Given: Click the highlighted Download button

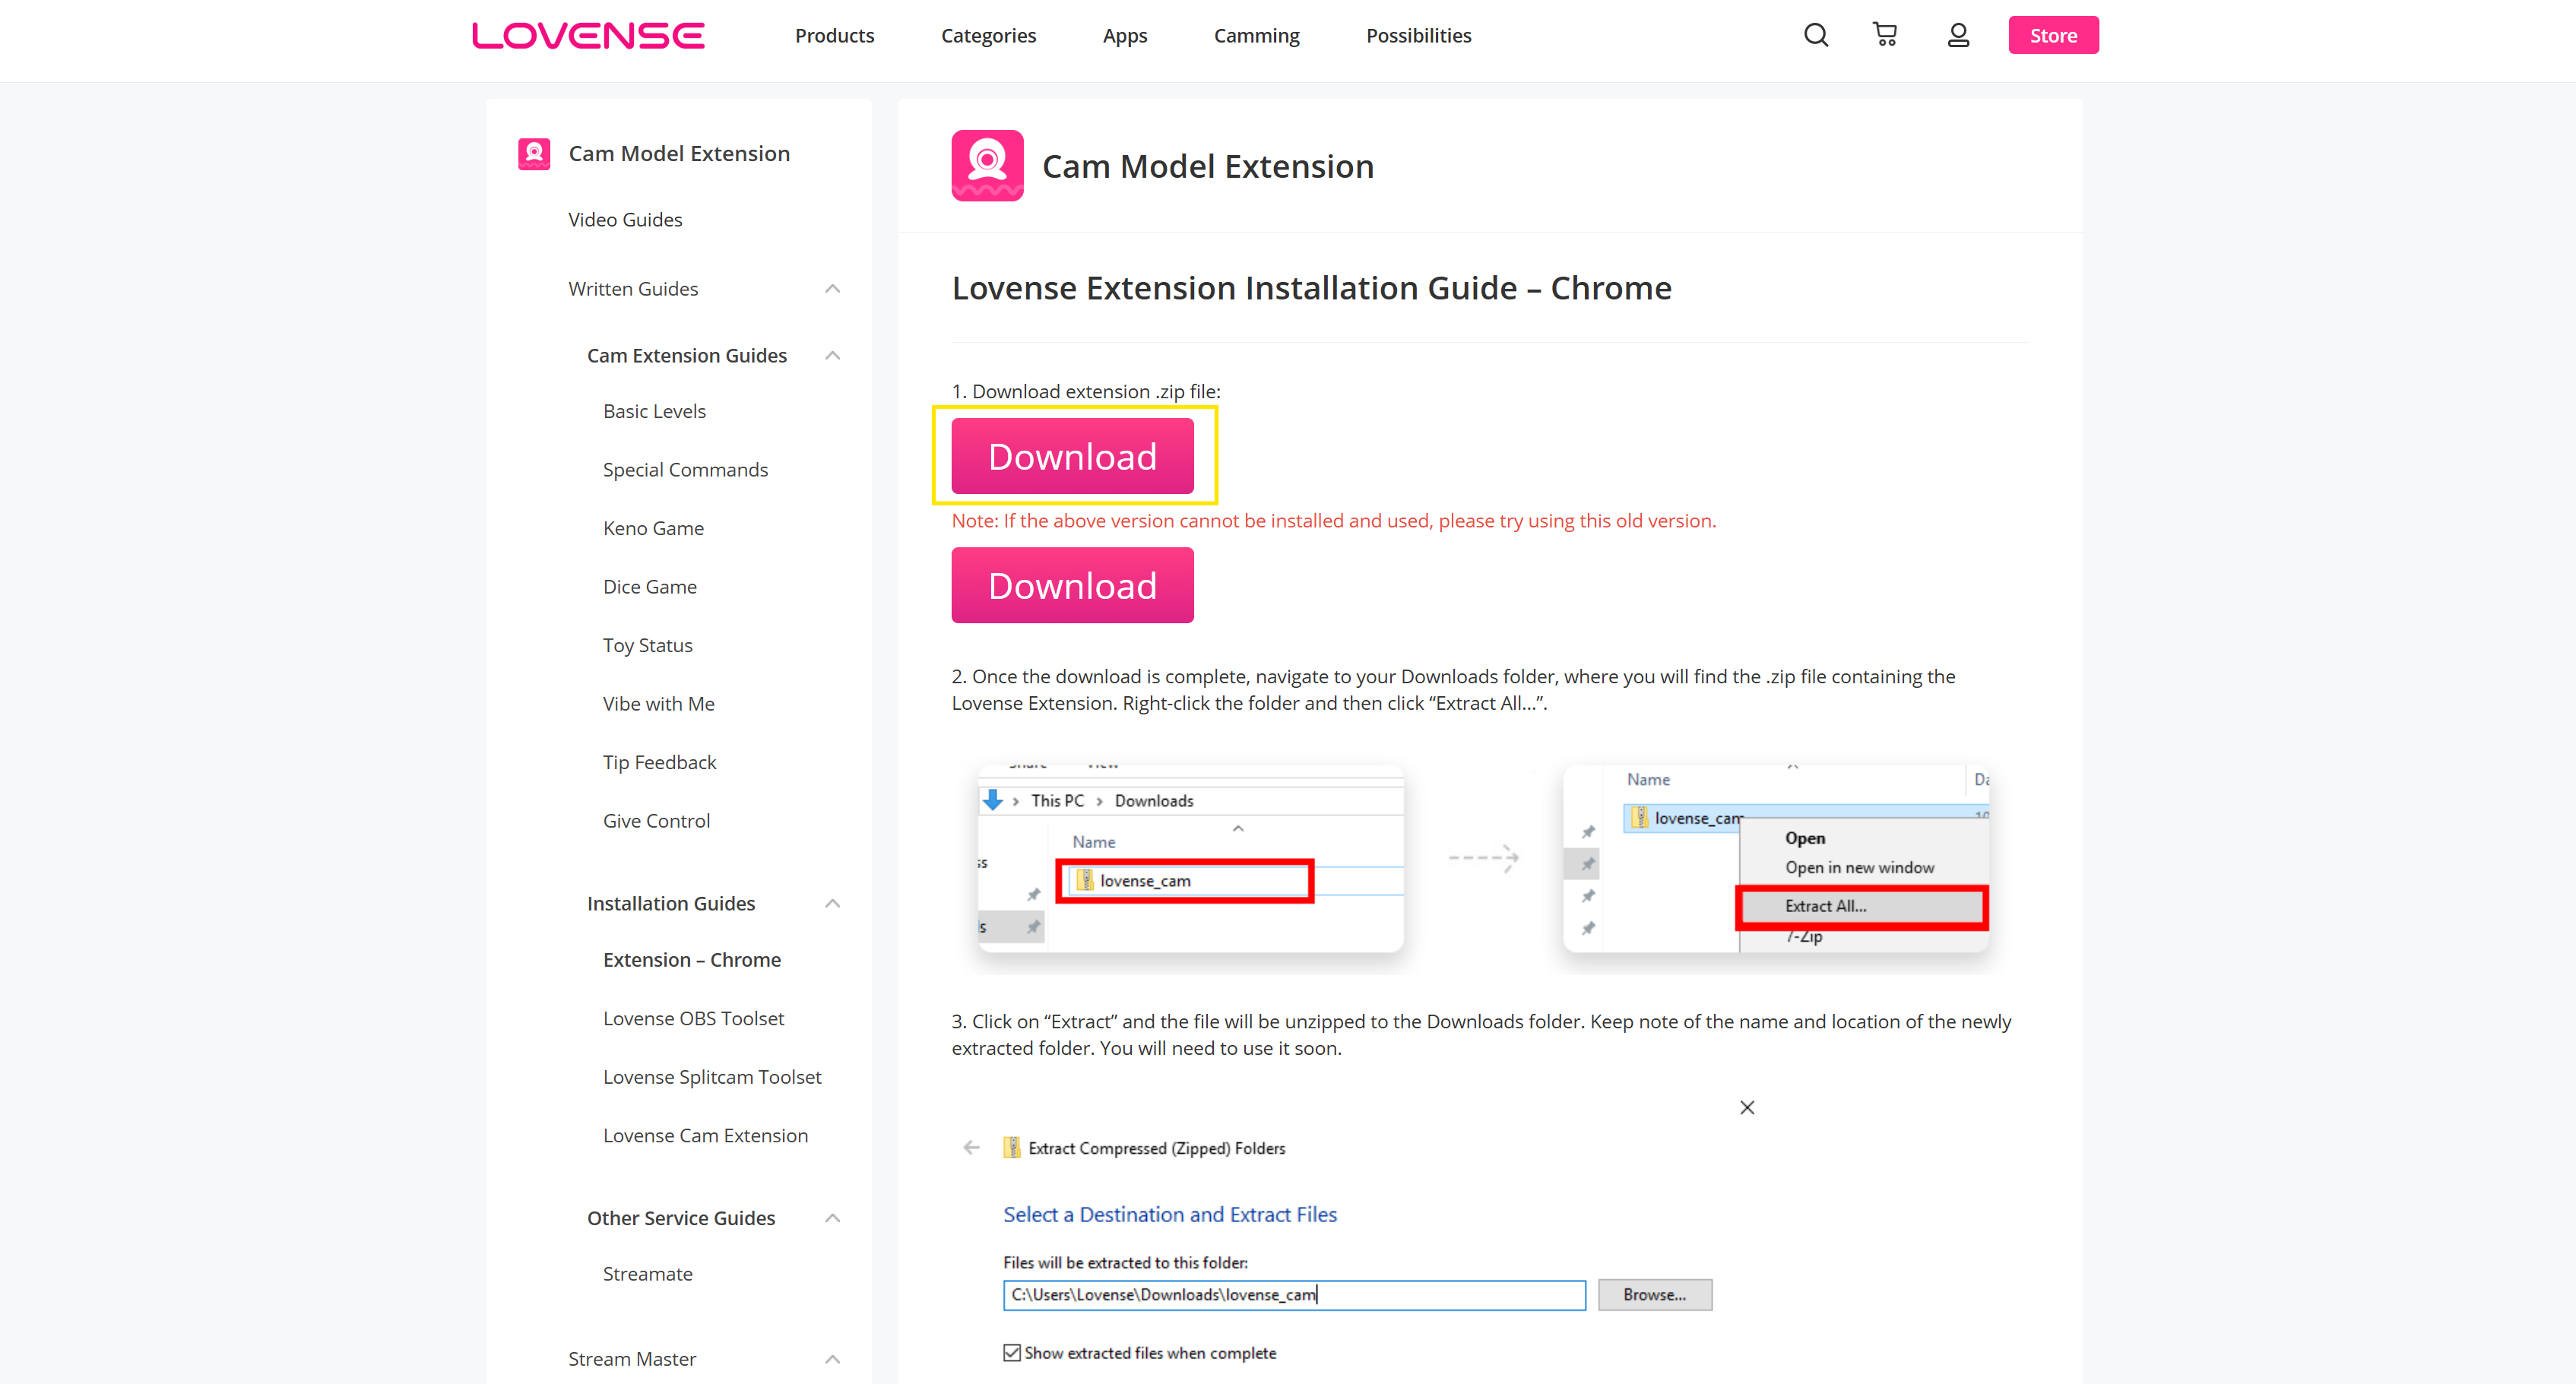Looking at the screenshot, I should (1072, 456).
